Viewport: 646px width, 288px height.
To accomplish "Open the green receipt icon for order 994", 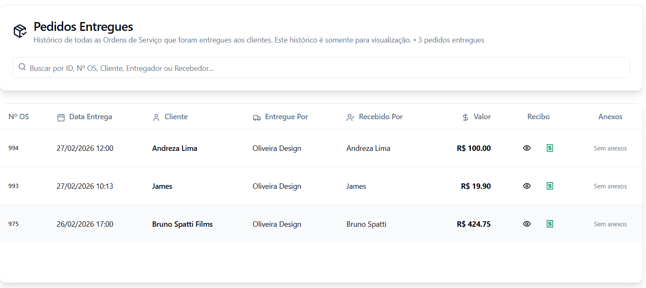I will (x=550, y=148).
